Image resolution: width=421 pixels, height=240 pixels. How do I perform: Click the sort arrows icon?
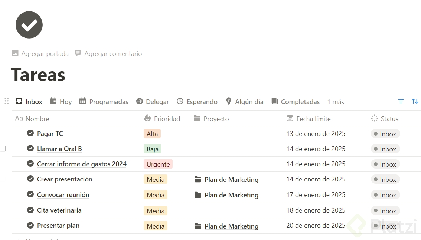point(415,101)
